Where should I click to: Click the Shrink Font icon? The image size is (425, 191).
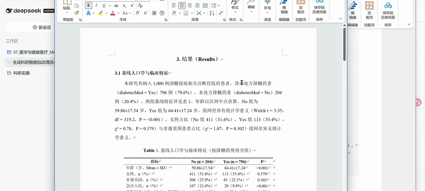tap(146, 13)
